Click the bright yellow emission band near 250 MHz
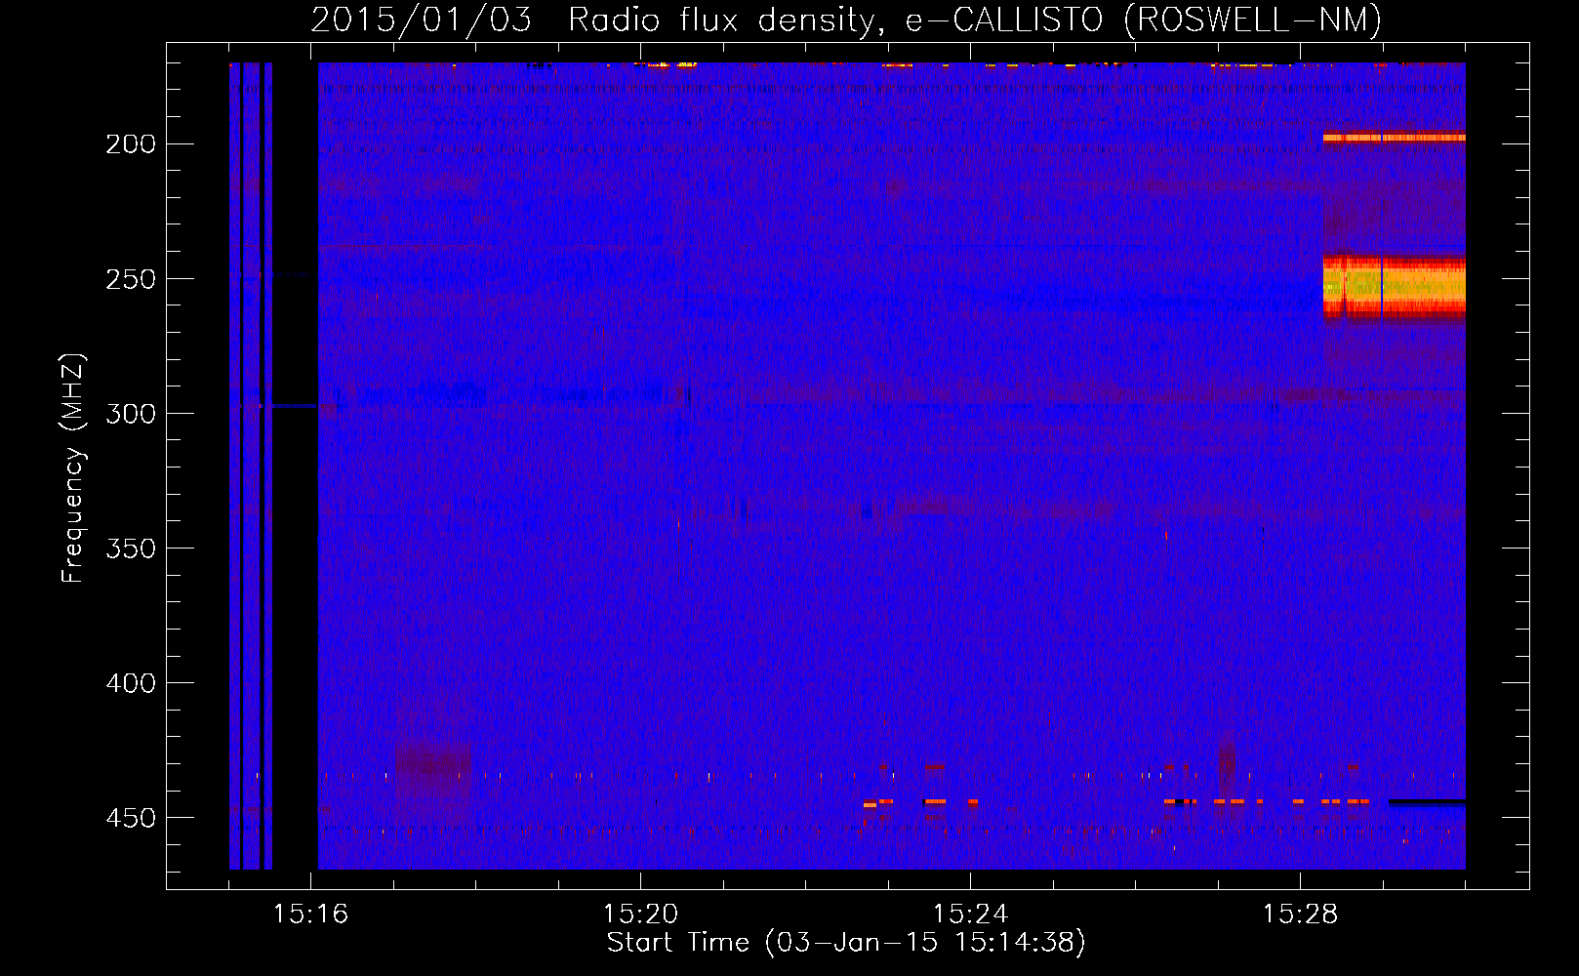 1394,286
